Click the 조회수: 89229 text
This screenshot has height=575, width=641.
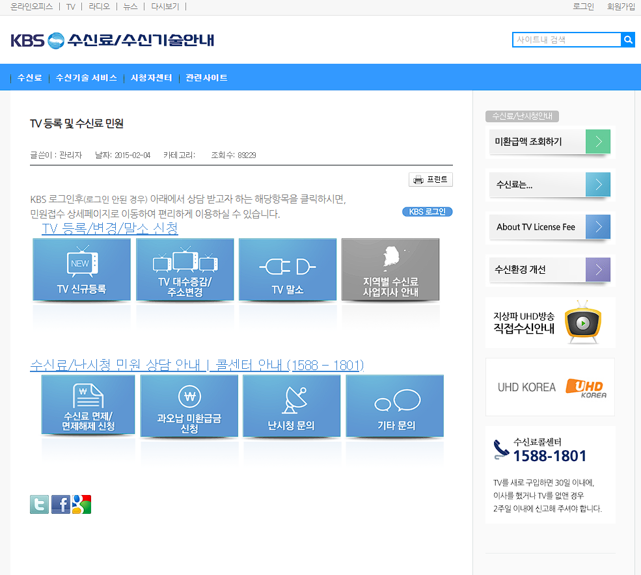pyautogui.click(x=234, y=155)
